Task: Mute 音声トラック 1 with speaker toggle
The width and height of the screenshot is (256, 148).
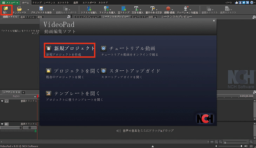Action: point(6,124)
